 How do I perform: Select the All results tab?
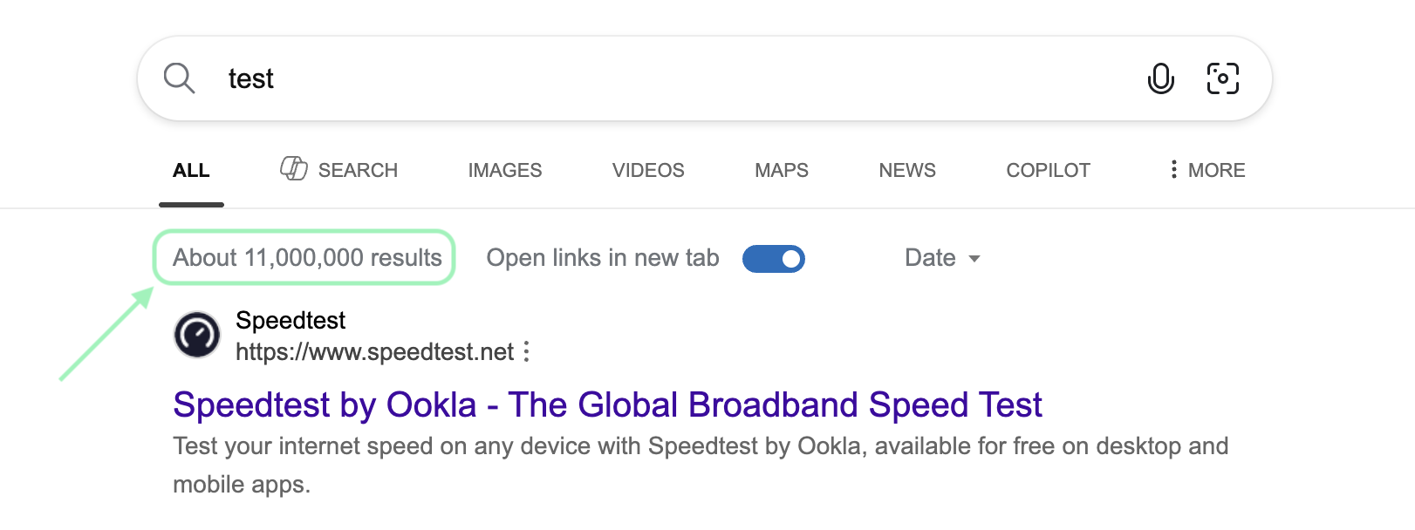pos(191,171)
